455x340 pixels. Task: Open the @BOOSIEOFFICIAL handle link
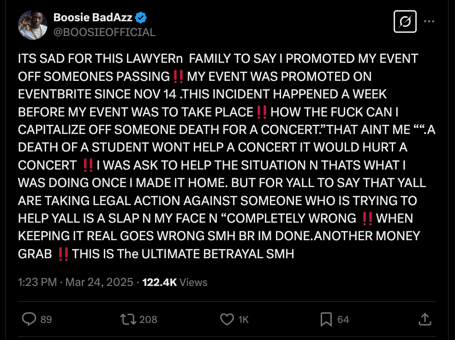[104, 32]
